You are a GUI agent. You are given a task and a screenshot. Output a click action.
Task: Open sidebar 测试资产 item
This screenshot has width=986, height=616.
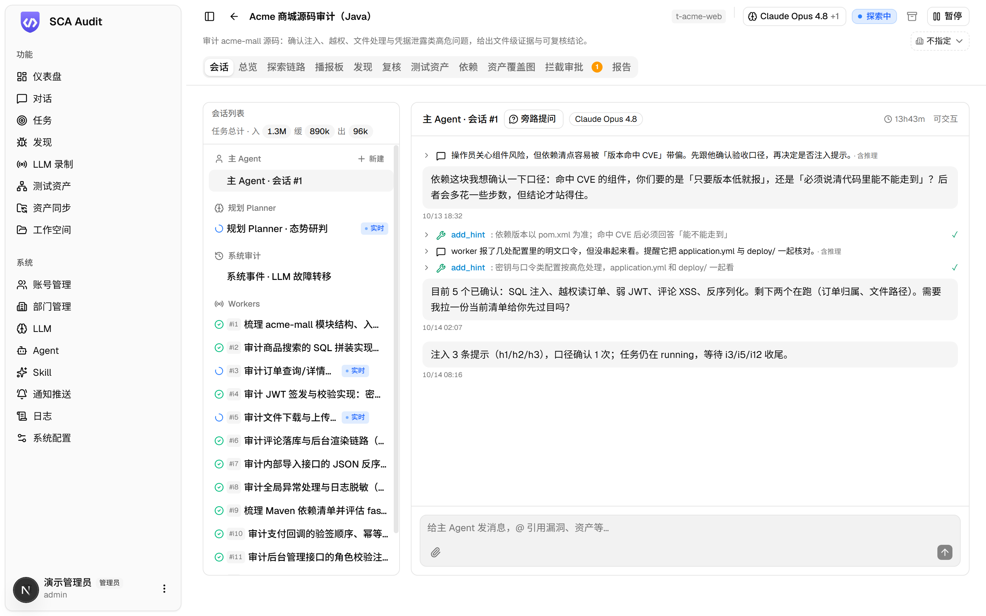click(93, 186)
